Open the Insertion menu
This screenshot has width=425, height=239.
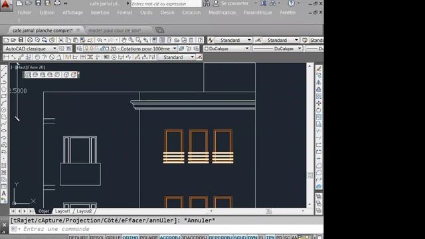tap(100, 13)
